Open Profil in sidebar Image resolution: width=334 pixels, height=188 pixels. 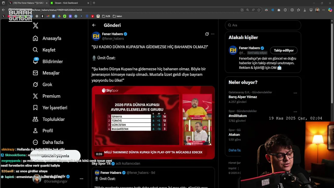click(x=43, y=131)
